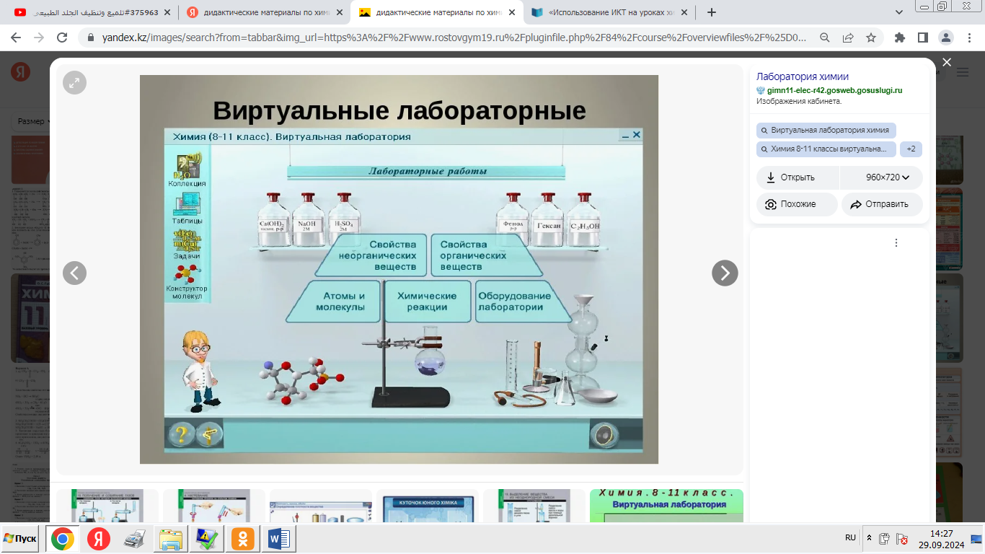Open Microsoft Word from the taskbar

tap(279, 539)
